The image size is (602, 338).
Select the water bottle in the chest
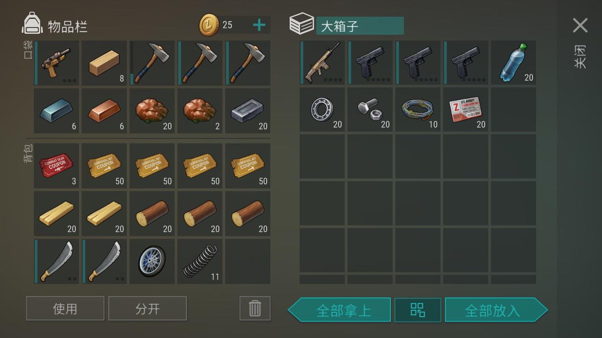pos(514,63)
